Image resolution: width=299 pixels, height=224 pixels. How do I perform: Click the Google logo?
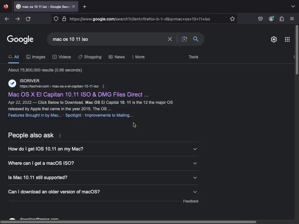[20, 39]
